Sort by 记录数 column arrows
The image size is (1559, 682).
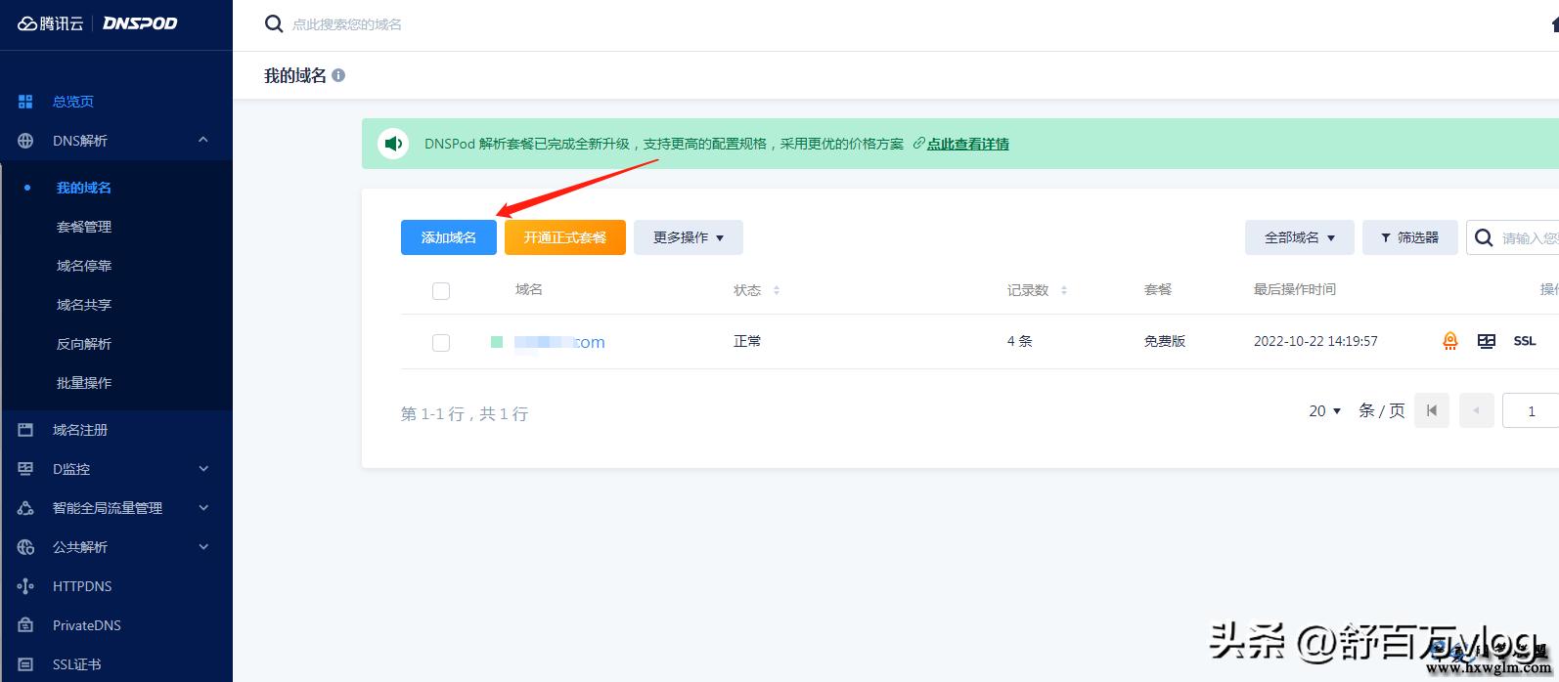[1064, 290]
